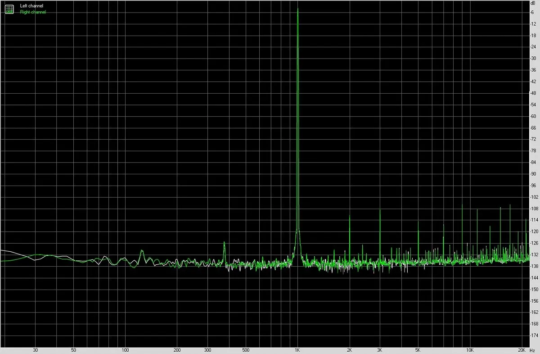Click the -30 dB axis value
Image resolution: width=540 pixels, height=354 pixels.
coord(534,58)
